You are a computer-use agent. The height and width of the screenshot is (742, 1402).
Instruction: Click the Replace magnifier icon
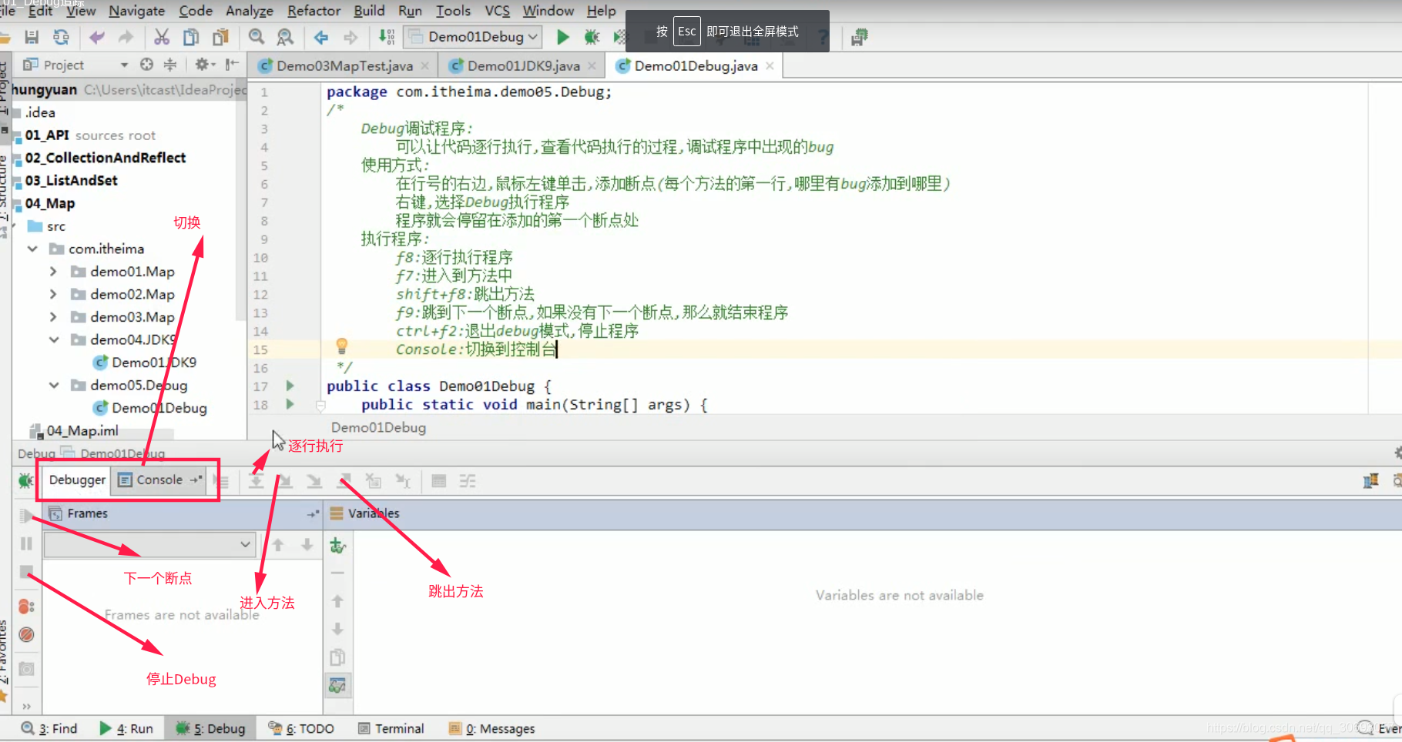pyautogui.click(x=285, y=36)
